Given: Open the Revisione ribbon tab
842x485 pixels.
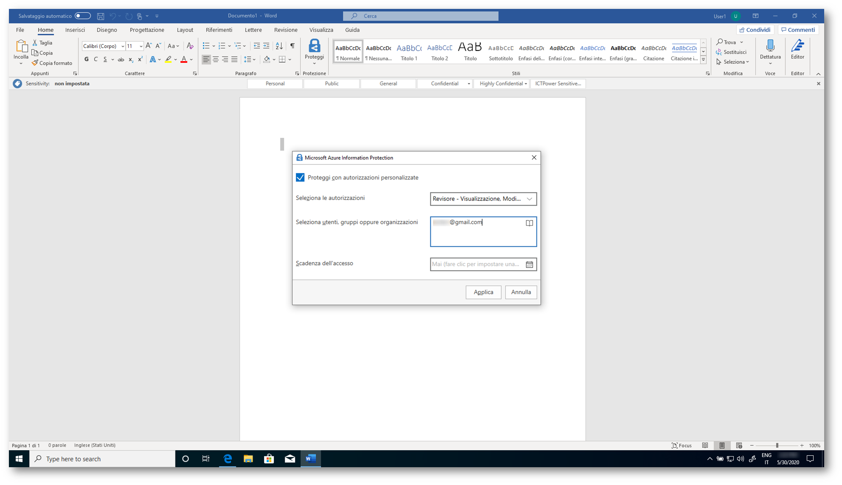Looking at the screenshot, I should tap(286, 30).
